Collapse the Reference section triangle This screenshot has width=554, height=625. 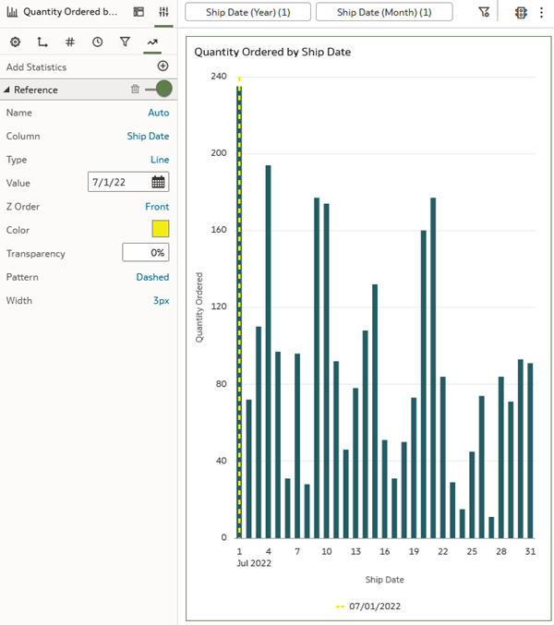click(6, 90)
